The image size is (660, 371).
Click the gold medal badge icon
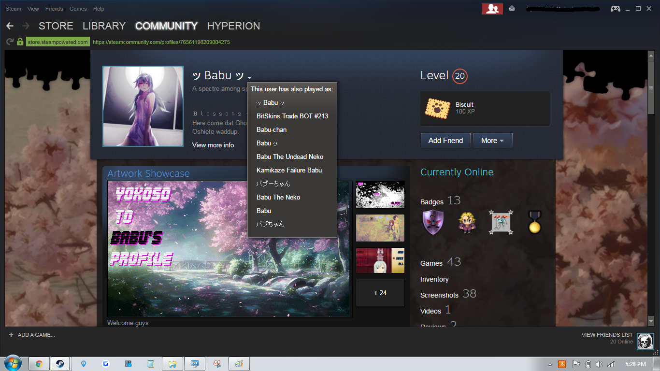(534, 222)
